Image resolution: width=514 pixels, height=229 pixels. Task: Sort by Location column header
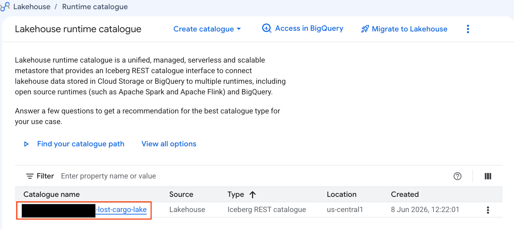tap(342, 194)
